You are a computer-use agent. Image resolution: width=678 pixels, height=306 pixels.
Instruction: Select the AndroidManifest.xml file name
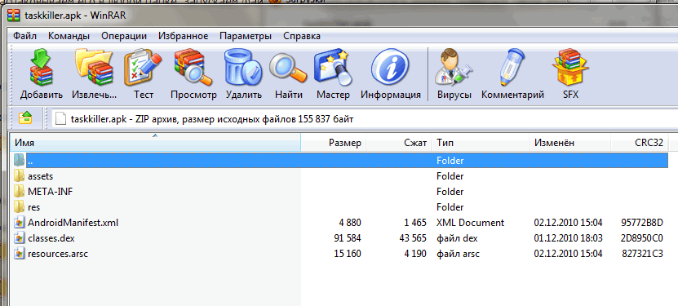(x=73, y=223)
